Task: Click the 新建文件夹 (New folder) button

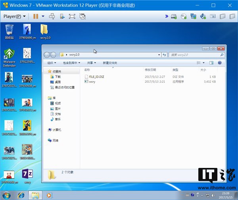Action: point(110,63)
